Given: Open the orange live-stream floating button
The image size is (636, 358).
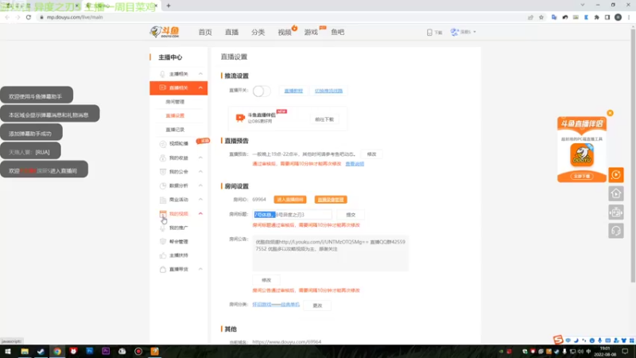Looking at the screenshot, I should pos(615,175).
